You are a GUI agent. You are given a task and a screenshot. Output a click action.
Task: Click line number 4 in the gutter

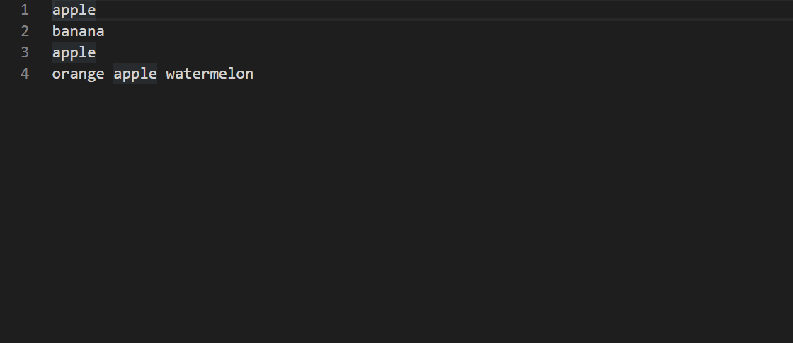pos(25,74)
